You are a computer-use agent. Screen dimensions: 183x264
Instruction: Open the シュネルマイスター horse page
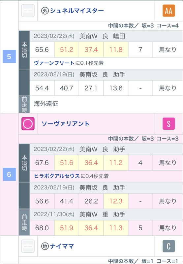[77, 11]
